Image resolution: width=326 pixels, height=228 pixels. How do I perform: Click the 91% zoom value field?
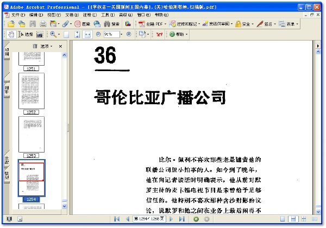click(x=111, y=34)
